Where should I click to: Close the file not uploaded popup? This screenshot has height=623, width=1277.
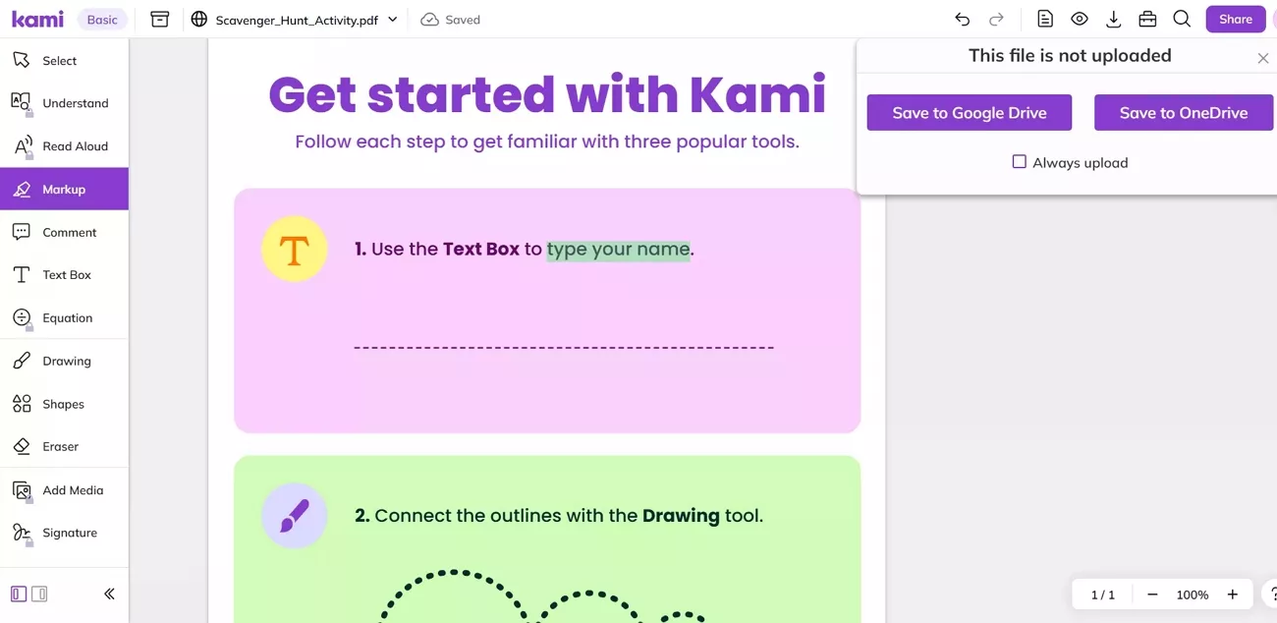pos(1263,59)
